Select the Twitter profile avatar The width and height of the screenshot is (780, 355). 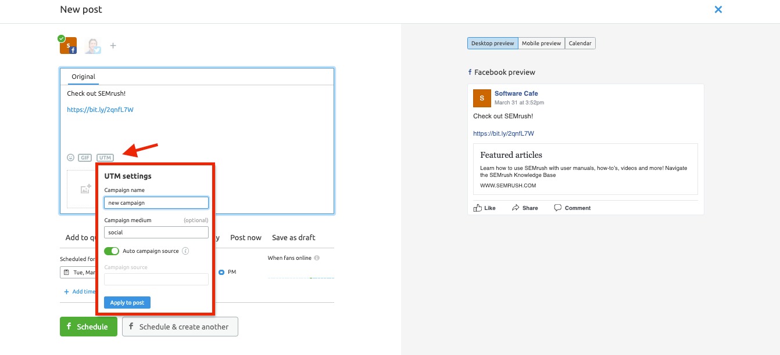tap(93, 46)
